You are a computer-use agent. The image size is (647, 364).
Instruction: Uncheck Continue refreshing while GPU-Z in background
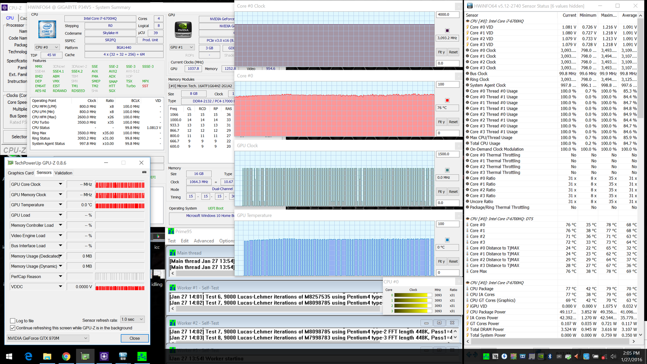(13, 328)
